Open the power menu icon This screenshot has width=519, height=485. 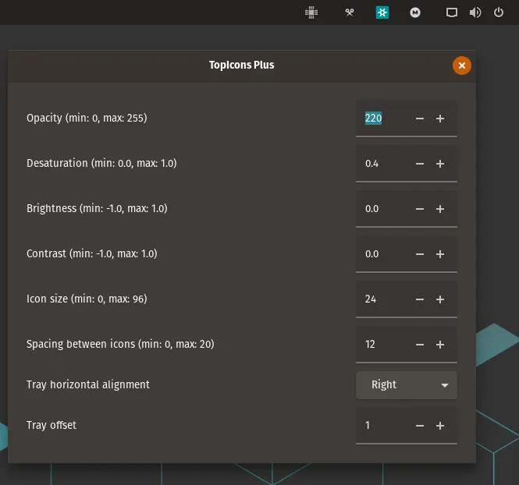point(499,12)
